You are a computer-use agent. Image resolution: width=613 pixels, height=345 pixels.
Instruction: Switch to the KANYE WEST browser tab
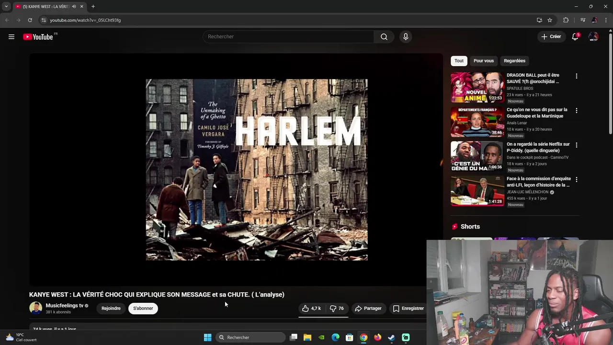[x=45, y=7]
